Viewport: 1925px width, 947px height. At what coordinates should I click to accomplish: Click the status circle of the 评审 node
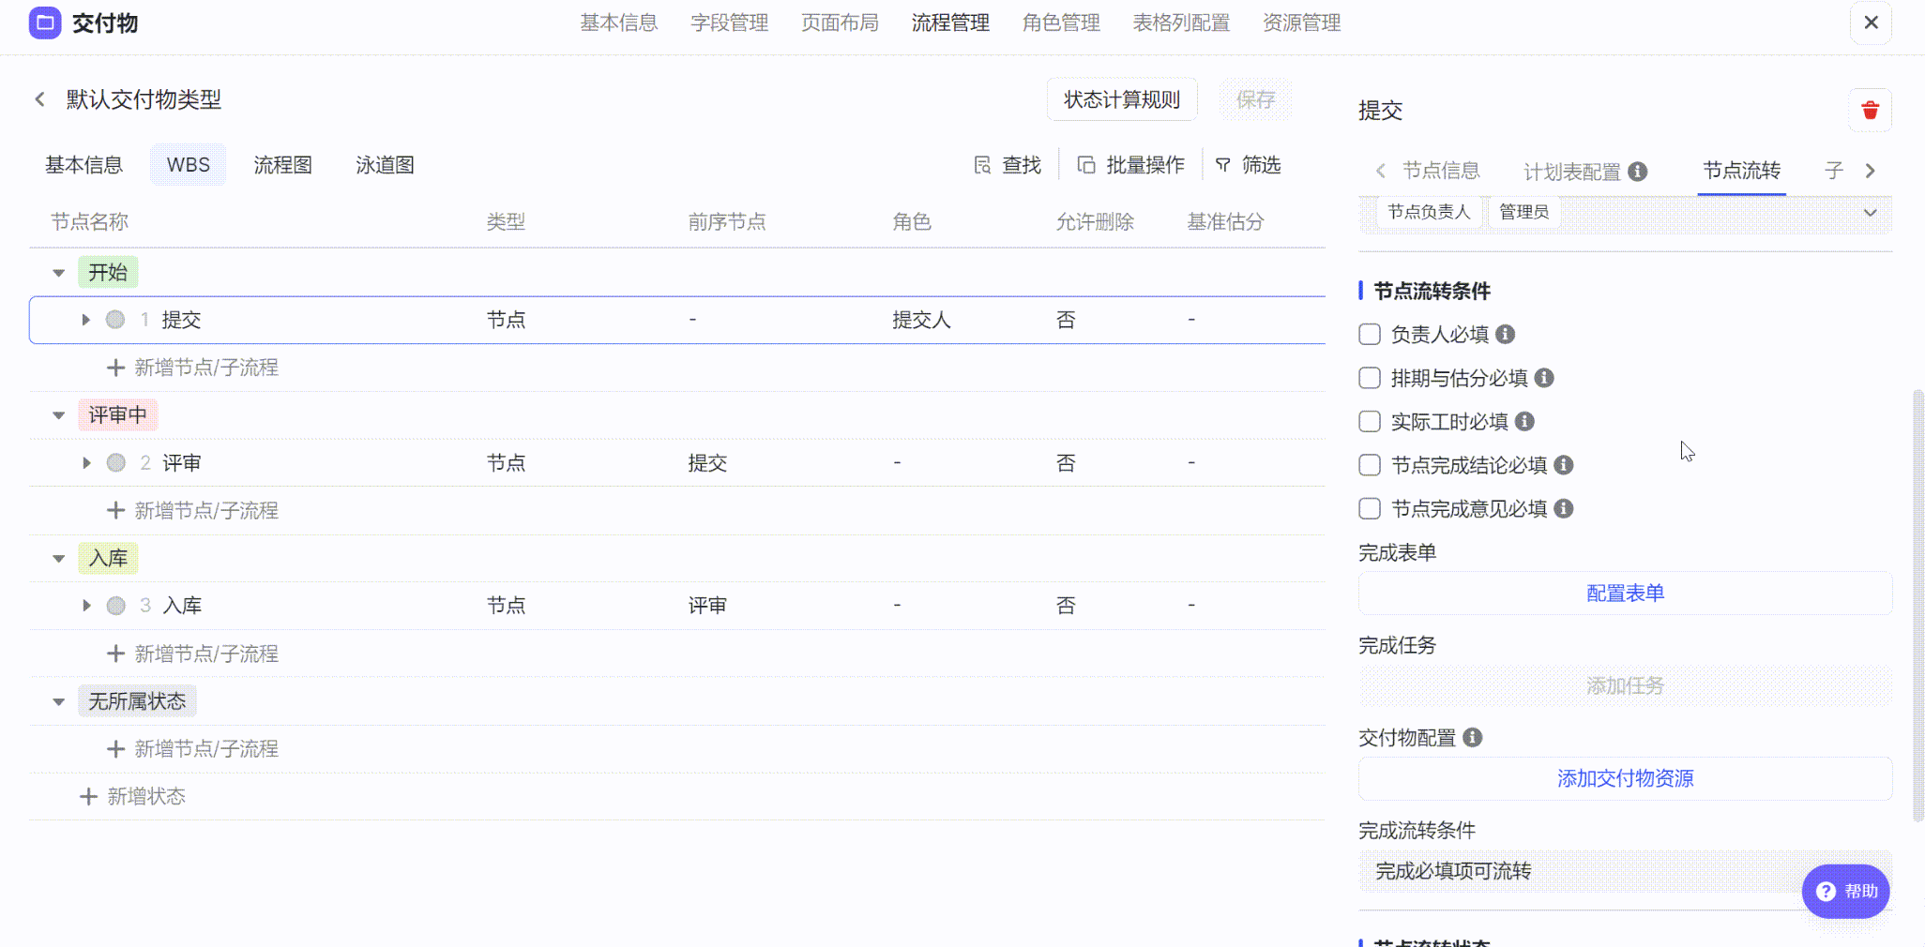click(x=116, y=463)
